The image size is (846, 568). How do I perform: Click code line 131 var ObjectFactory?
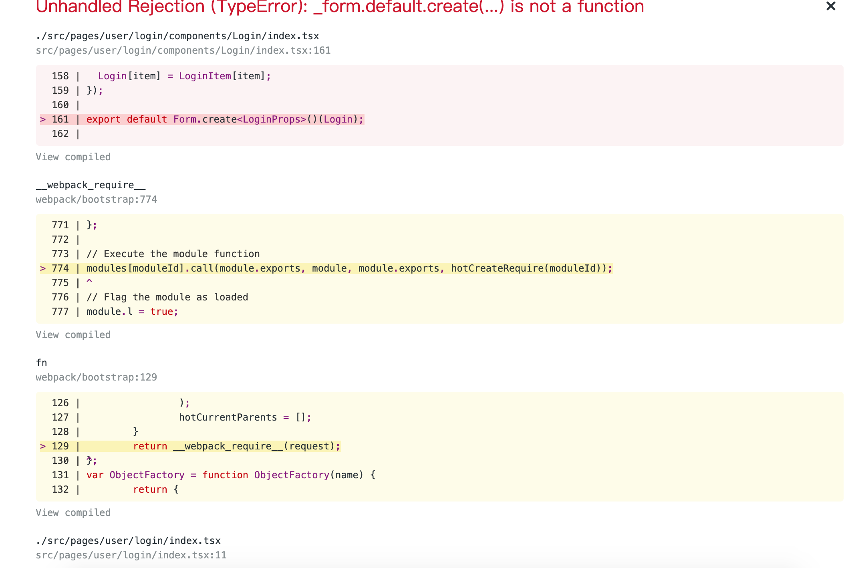(x=231, y=475)
